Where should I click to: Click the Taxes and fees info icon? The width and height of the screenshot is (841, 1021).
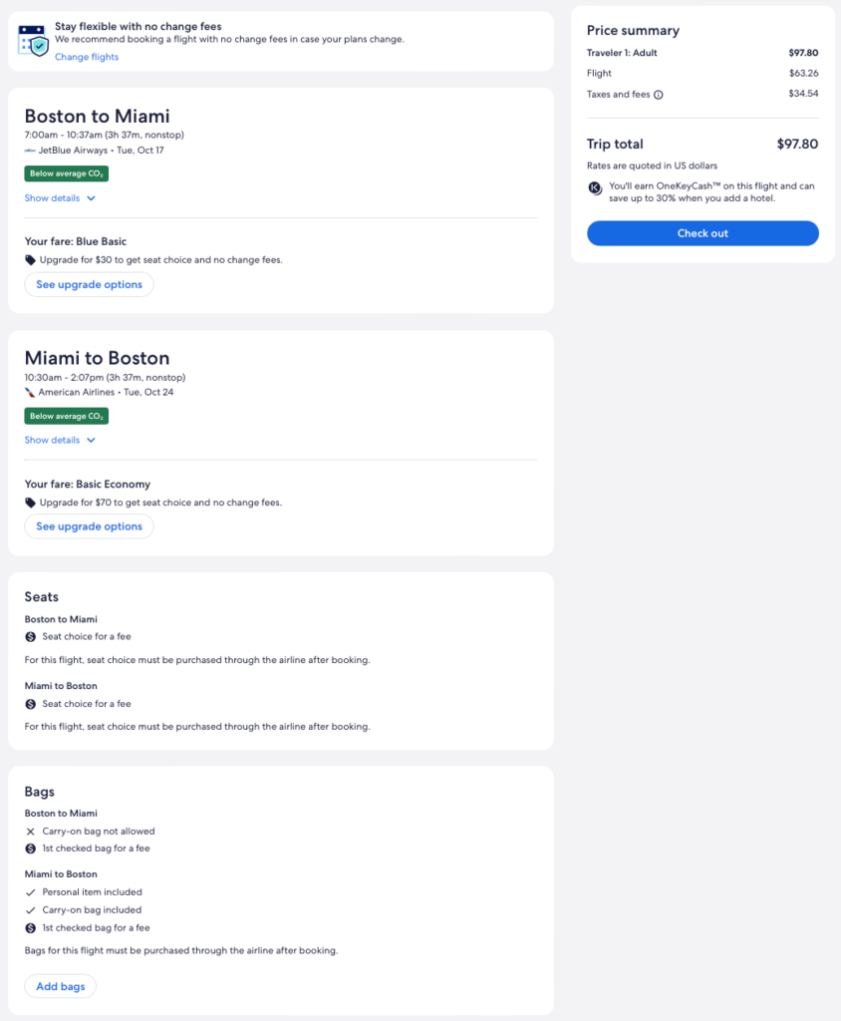click(659, 95)
